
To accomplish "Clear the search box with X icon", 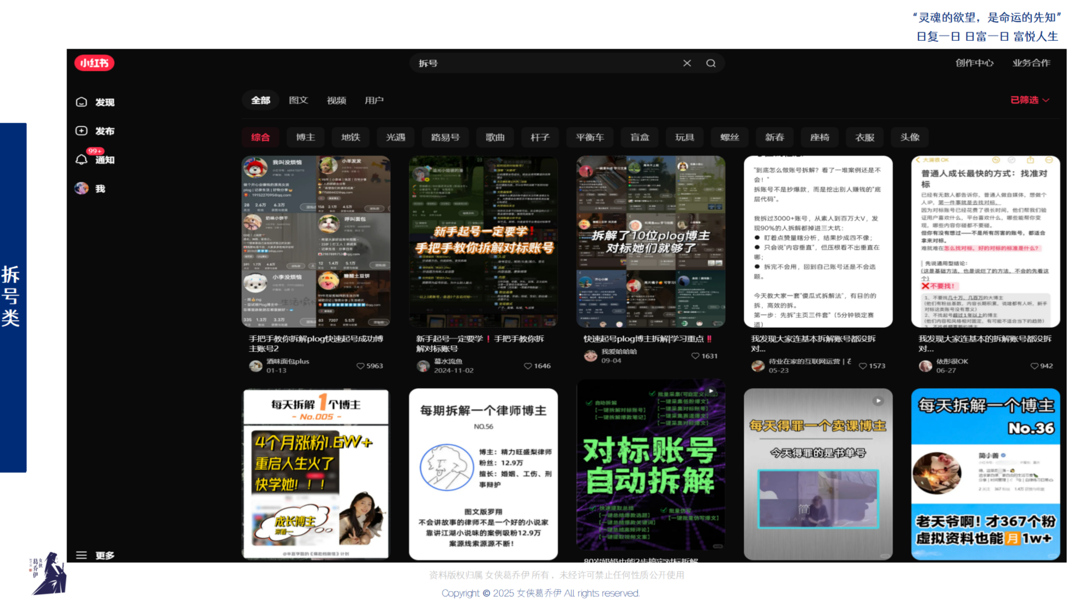I will [x=687, y=63].
